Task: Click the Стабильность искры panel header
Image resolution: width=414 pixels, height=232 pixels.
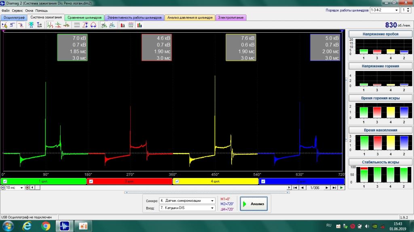Action: click(x=380, y=162)
